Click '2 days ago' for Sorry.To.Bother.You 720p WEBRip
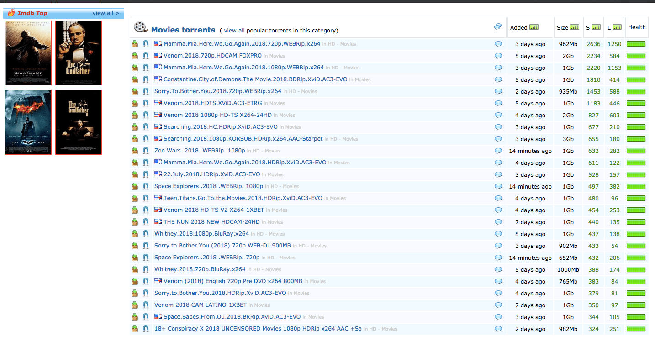Viewport: 655px width, 347px height. click(x=530, y=92)
